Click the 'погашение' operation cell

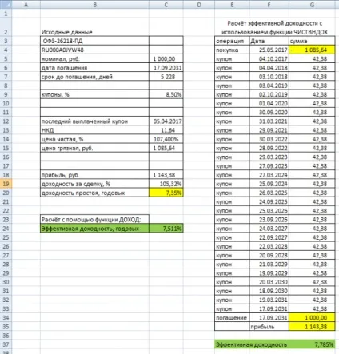pos(232,318)
